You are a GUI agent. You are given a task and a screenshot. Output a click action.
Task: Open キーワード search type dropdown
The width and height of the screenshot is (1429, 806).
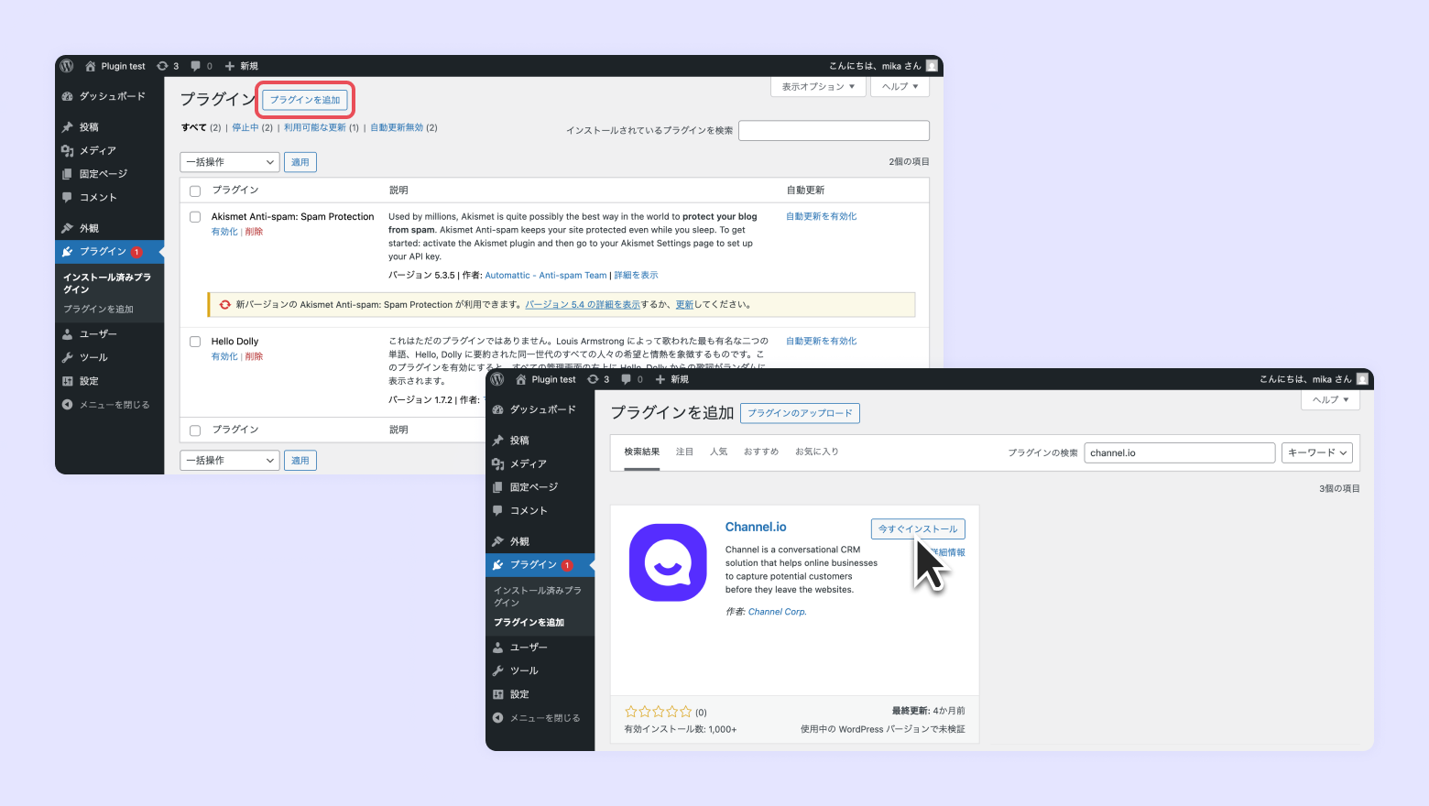click(1317, 452)
